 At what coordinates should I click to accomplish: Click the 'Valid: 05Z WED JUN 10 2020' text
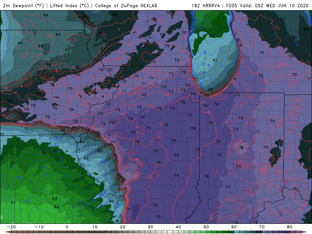coord(274,5)
